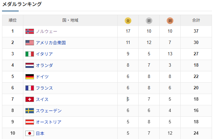Click the 合計 column header
The width and height of the screenshot is (214, 139).
[196, 20]
